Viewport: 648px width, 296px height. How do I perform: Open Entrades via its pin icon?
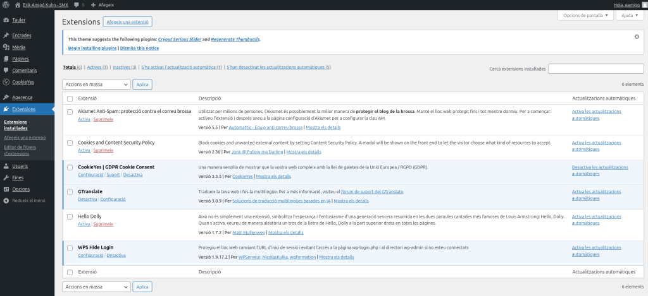(x=6, y=35)
